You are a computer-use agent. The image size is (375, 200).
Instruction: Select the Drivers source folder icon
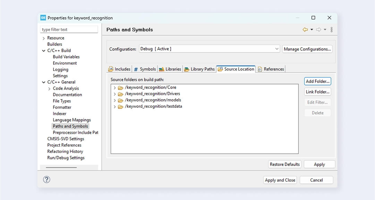121,94
